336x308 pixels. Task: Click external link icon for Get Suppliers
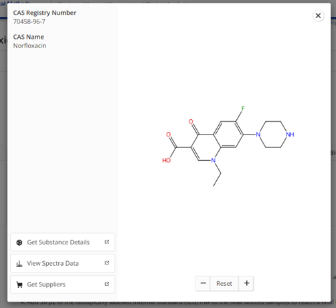(x=107, y=284)
